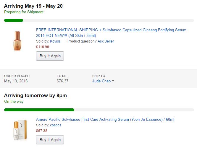Screen dimensions: 197x150
Task: Open the Amore Pacific Sulwhasoo First Care link
Action: click(x=105, y=120)
